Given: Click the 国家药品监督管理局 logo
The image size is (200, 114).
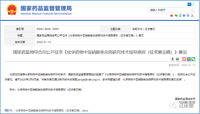Looking at the screenshot, I should [39, 10].
